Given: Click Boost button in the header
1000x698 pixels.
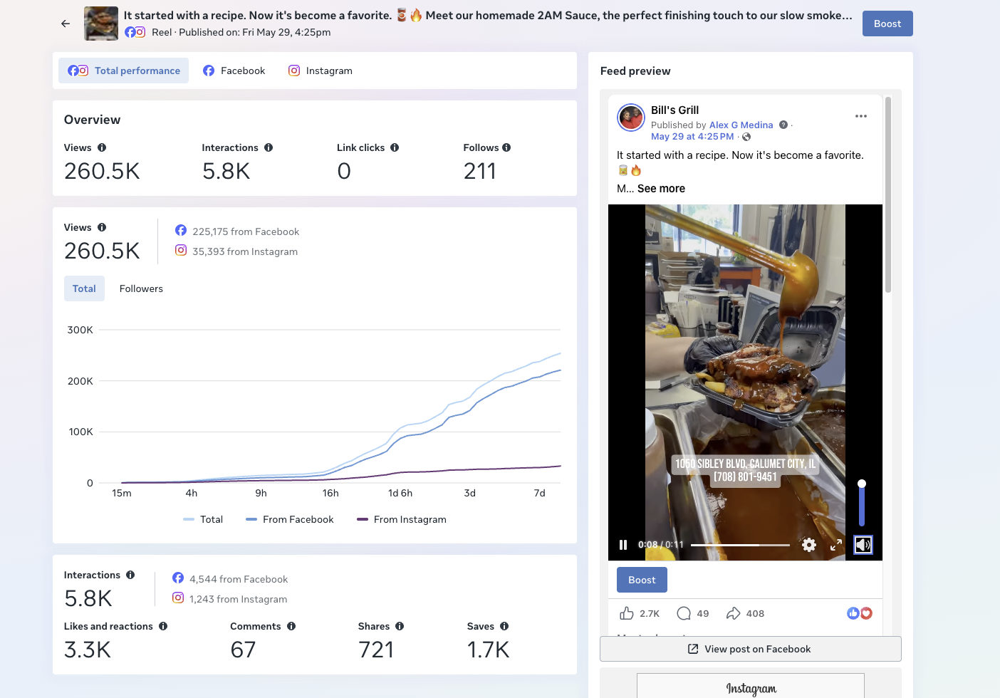Looking at the screenshot, I should tap(887, 24).
